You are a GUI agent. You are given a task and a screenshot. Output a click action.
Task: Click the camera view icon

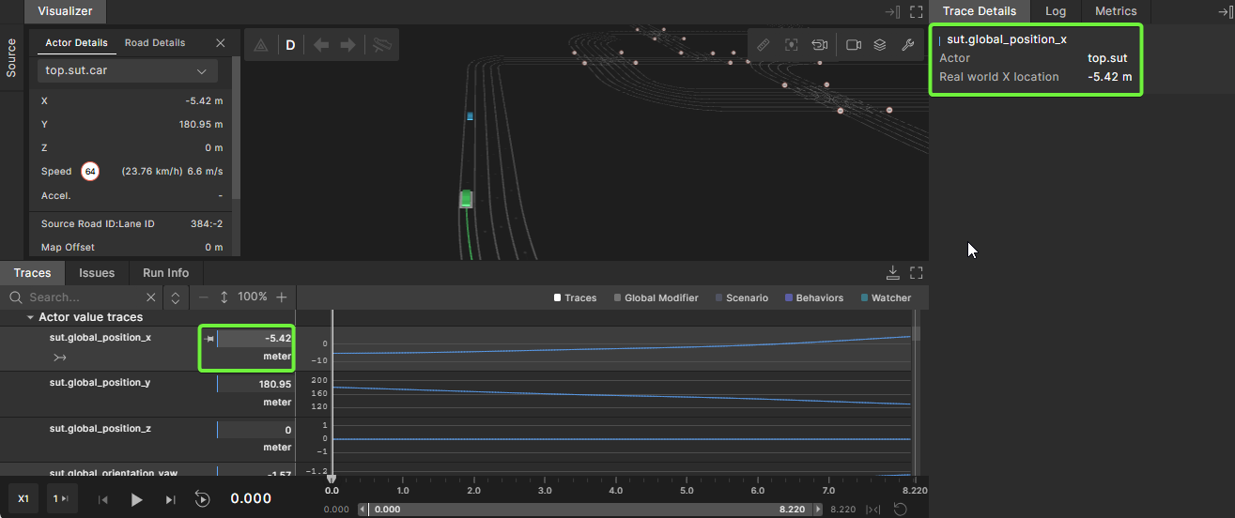[854, 45]
